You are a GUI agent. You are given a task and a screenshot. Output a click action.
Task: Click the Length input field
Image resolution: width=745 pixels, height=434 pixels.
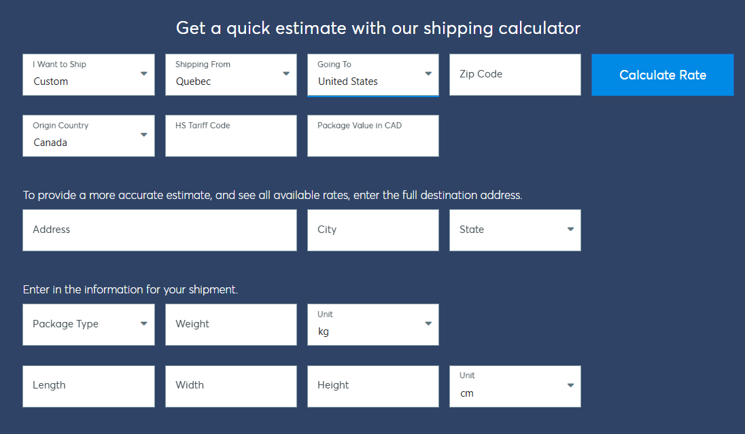point(88,386)
